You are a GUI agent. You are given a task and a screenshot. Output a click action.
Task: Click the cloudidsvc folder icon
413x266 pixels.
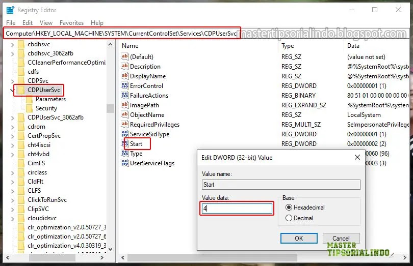(21, 218)
